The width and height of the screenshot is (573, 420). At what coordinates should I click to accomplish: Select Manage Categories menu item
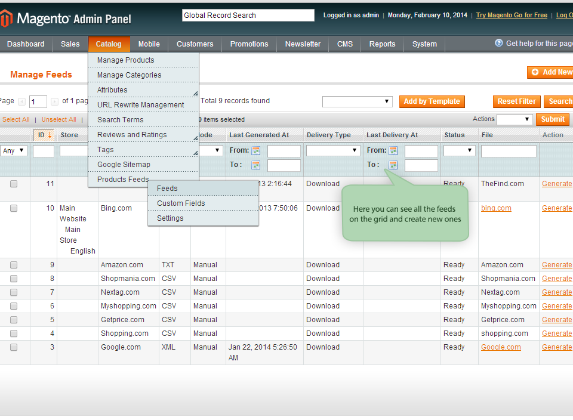pyautogui.click(x=143, y=75)
